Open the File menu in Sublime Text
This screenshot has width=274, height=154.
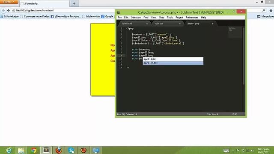[x=119, y=18]
